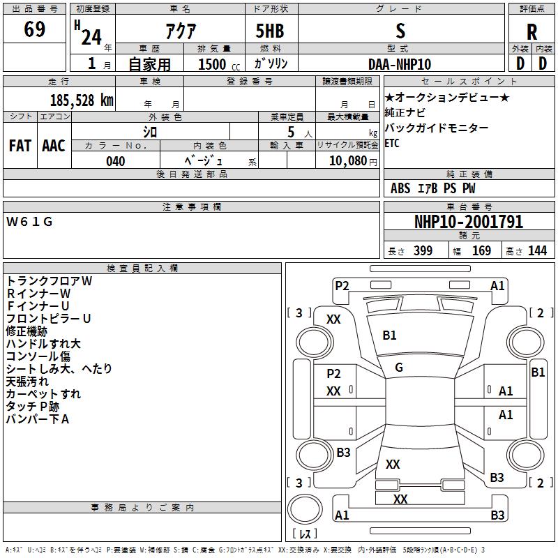Click the 注意事項欄 header
The height and width of the screenshot is (558, 558).
pos(191,206)
